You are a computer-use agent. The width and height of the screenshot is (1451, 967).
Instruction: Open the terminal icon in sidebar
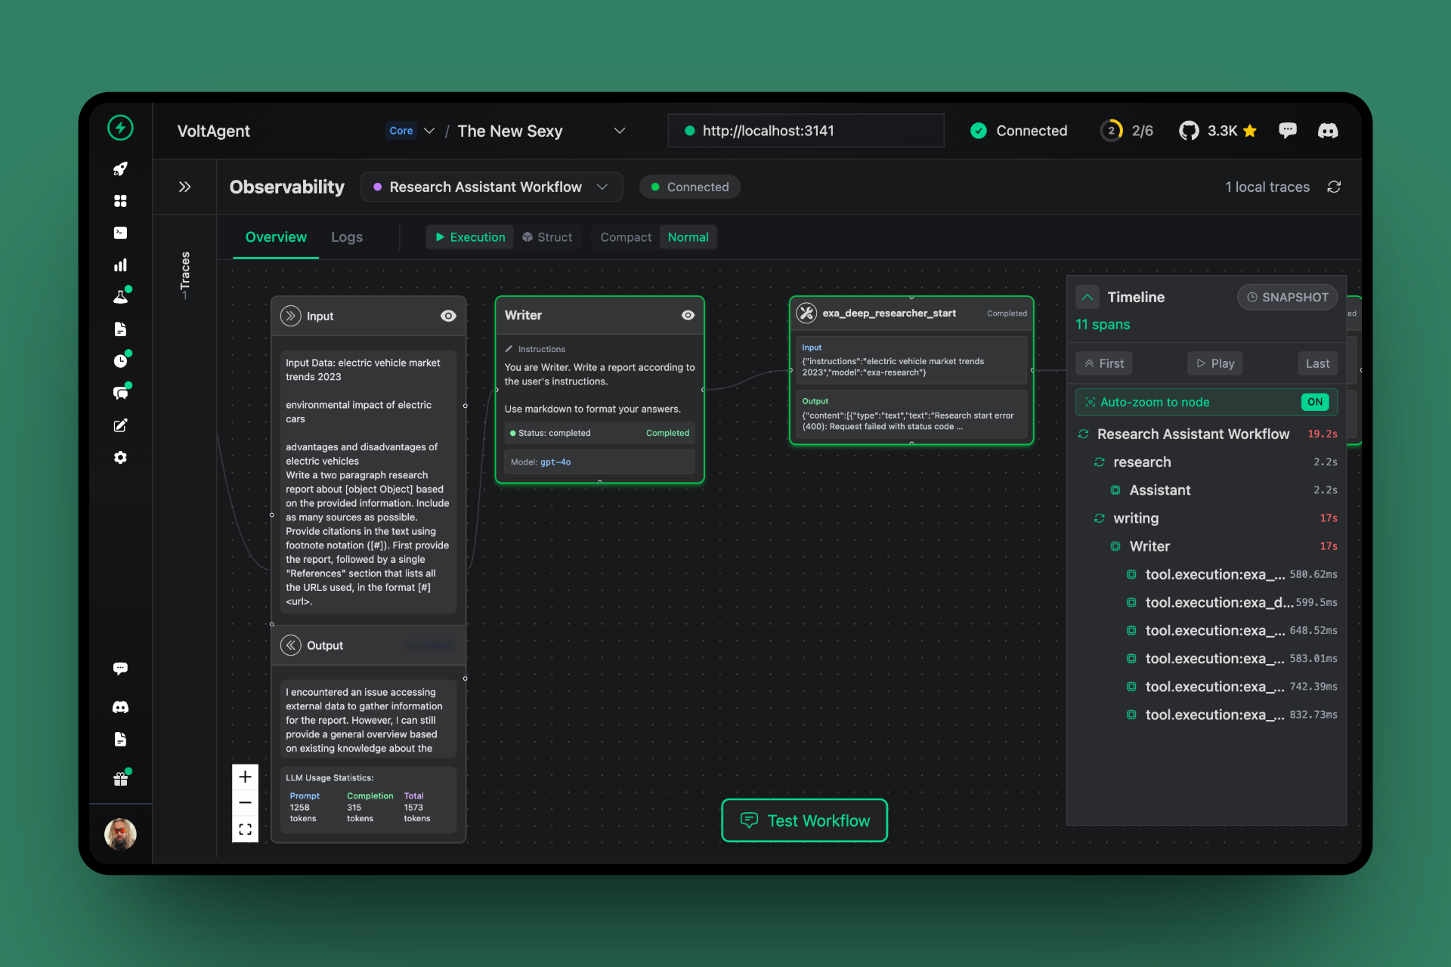pos(120,233)
